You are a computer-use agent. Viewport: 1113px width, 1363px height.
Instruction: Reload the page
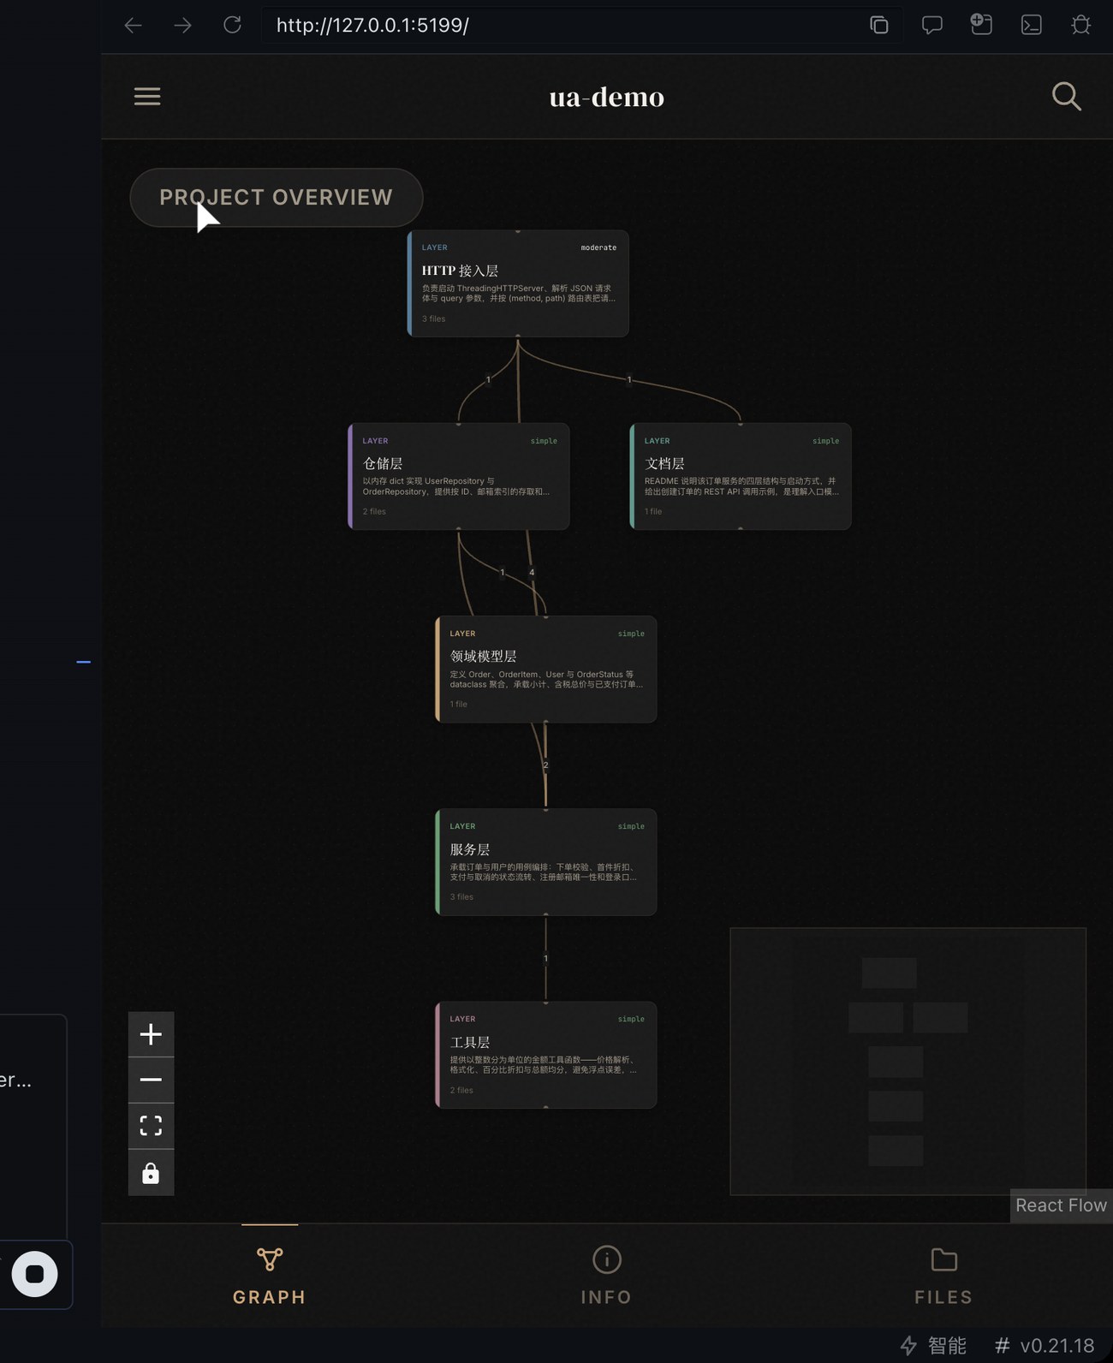point(232,25)
